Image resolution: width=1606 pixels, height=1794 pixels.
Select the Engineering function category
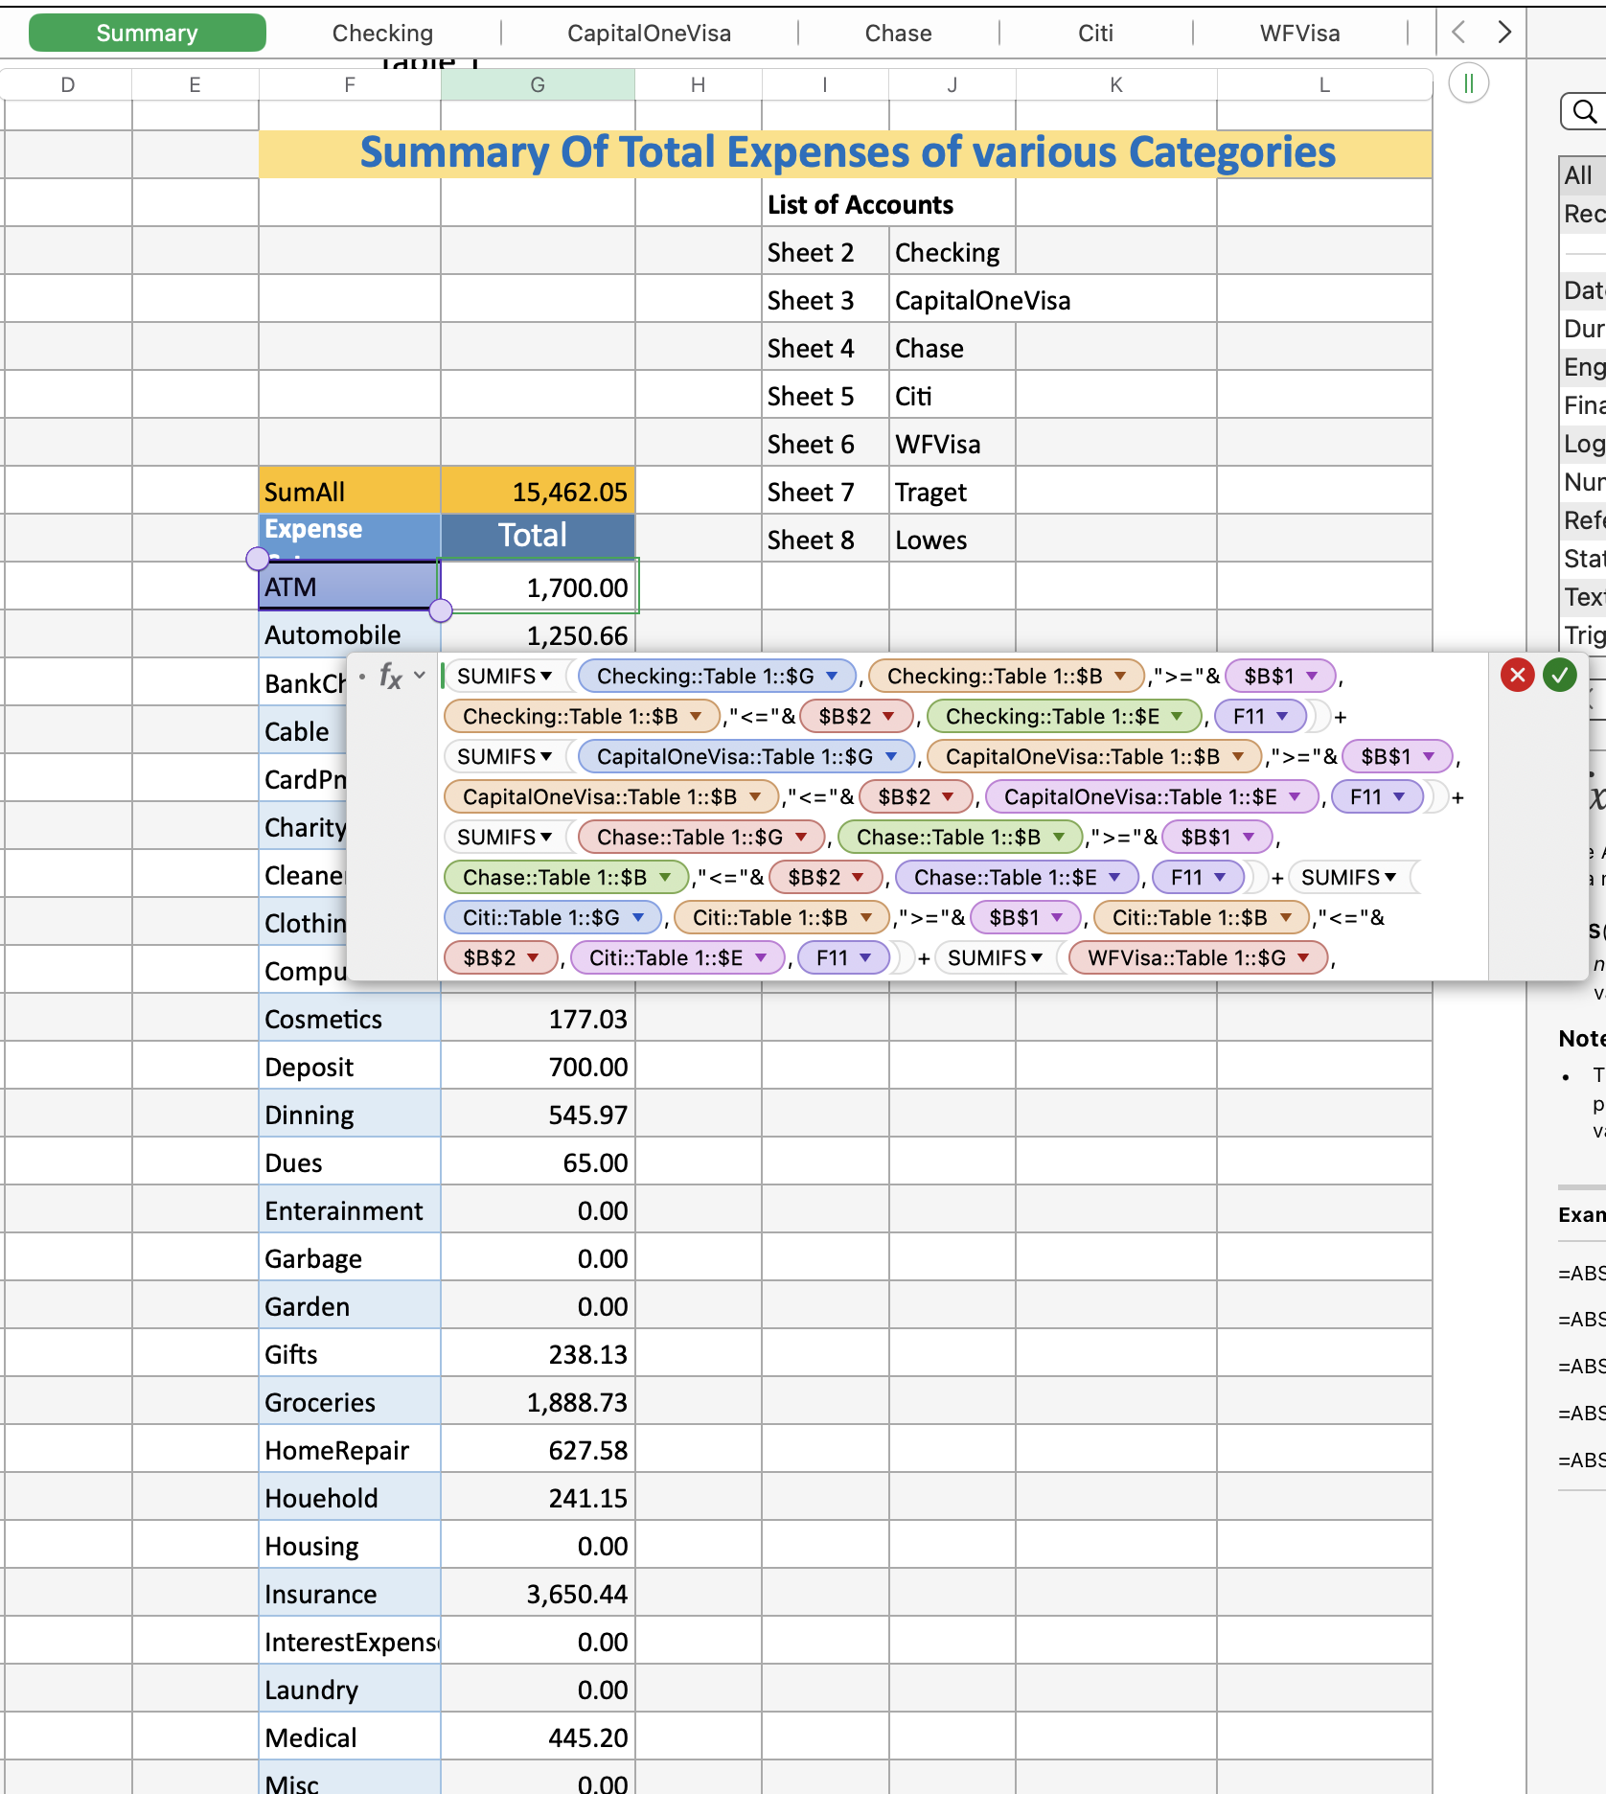tap(1583, 367)
